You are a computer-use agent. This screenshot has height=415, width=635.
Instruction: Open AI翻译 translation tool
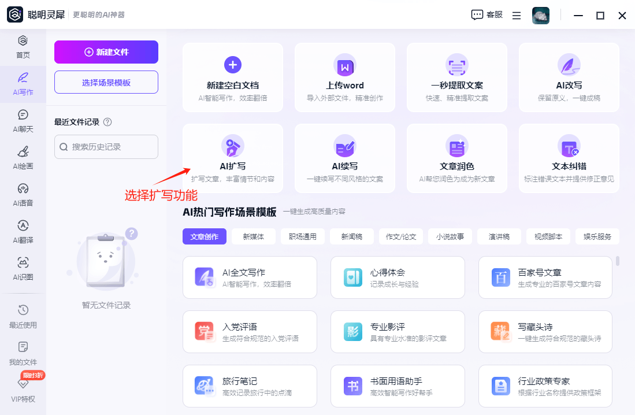tap(23, 232)
